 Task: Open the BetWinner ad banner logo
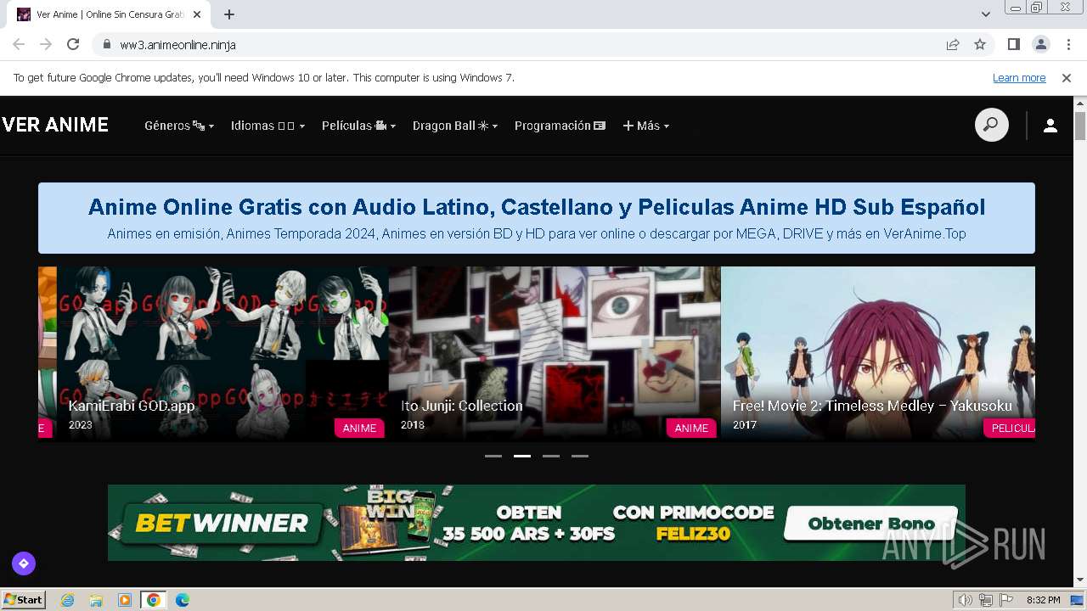[222, 523]
